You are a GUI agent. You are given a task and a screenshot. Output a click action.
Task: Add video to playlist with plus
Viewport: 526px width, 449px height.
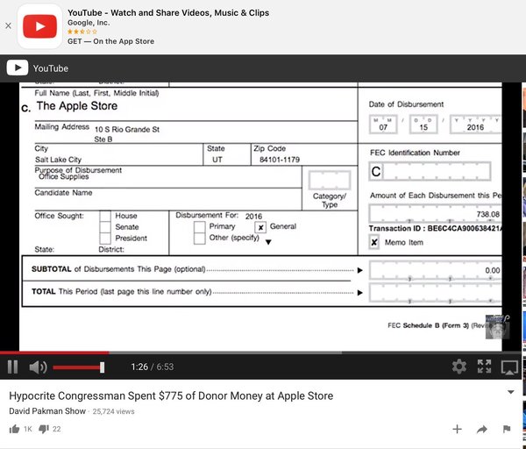pyautogui.click(x=457, y=429)
